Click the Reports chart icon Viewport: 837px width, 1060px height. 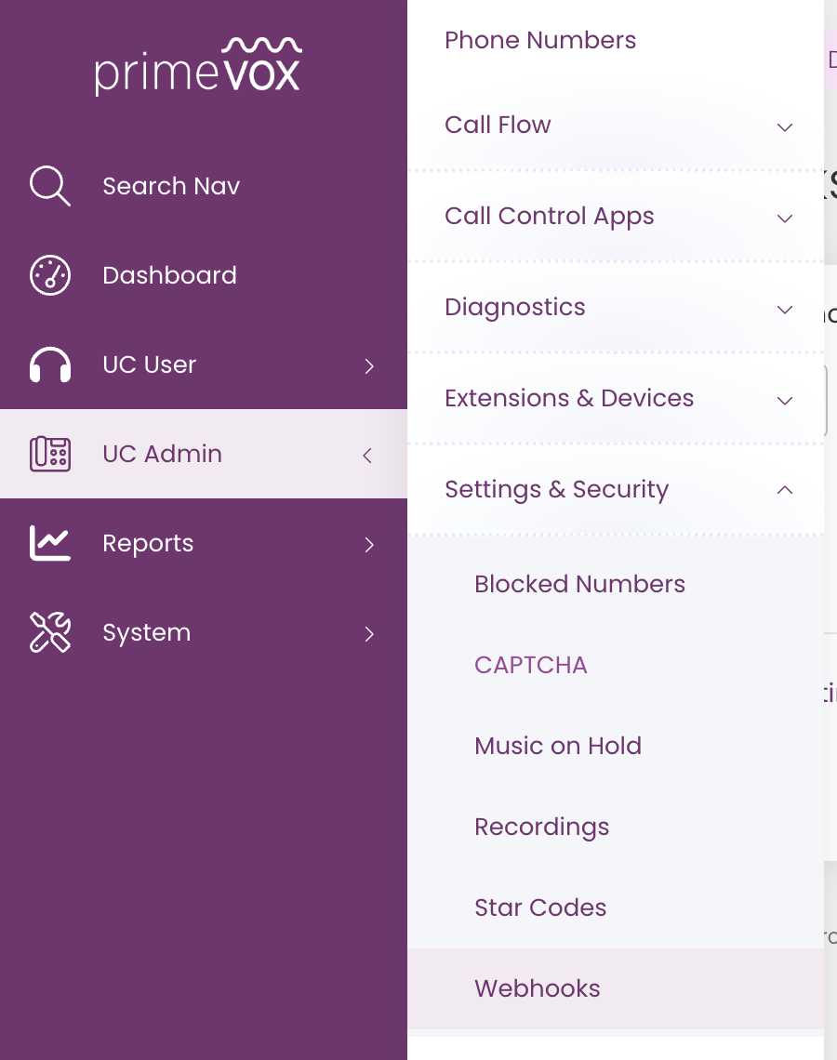50,543
